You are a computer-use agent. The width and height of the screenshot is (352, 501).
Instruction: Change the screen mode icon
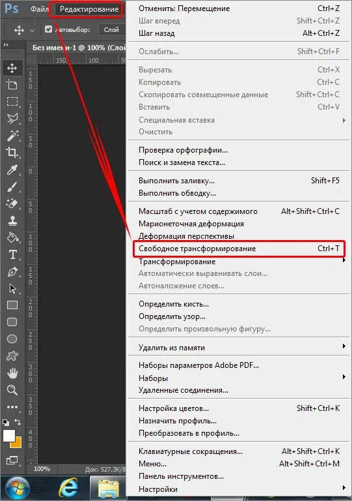pos(12,461)
